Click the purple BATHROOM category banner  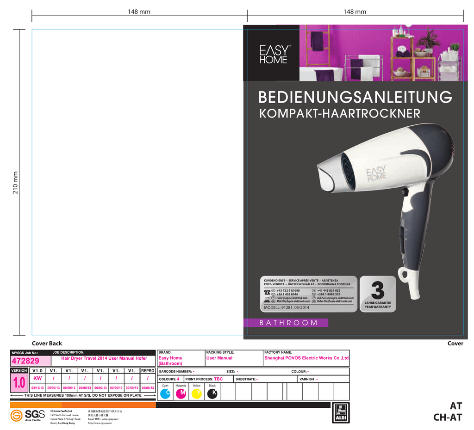(286, 323)
